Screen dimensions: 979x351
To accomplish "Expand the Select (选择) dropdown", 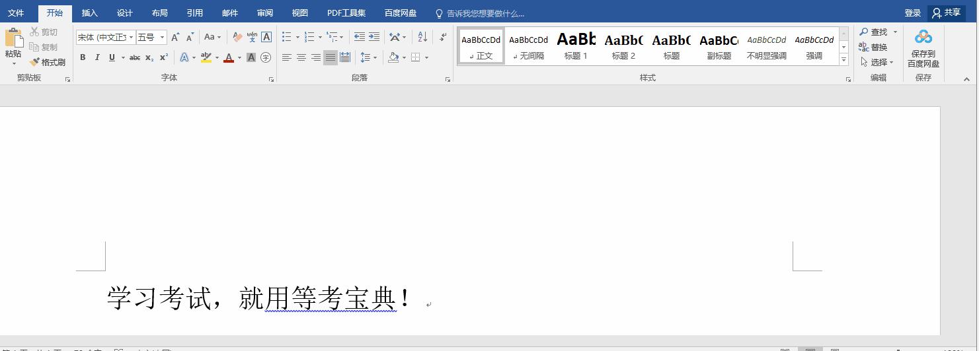I will (x=878, y=62).
